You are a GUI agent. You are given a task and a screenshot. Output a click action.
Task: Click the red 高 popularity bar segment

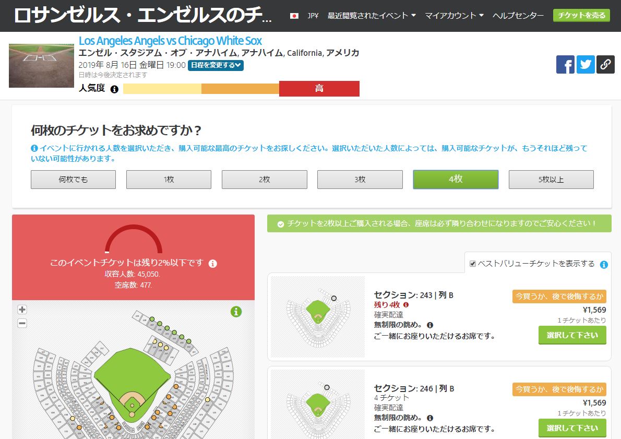pyautogui.click(x=319, y=89)
